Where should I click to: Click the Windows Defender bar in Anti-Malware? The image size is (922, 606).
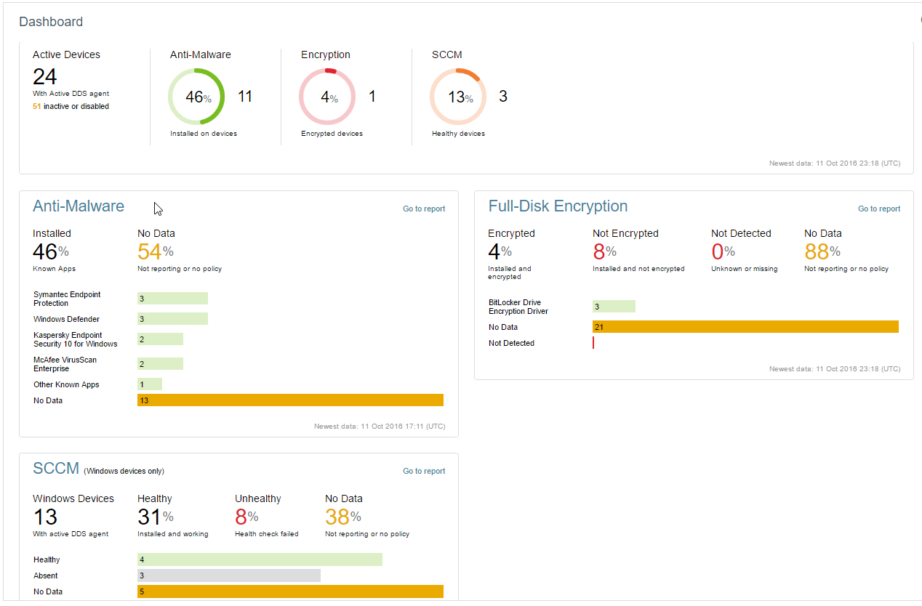[x=172, y=319]
